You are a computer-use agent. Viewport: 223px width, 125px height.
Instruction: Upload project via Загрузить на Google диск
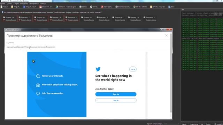66,7
